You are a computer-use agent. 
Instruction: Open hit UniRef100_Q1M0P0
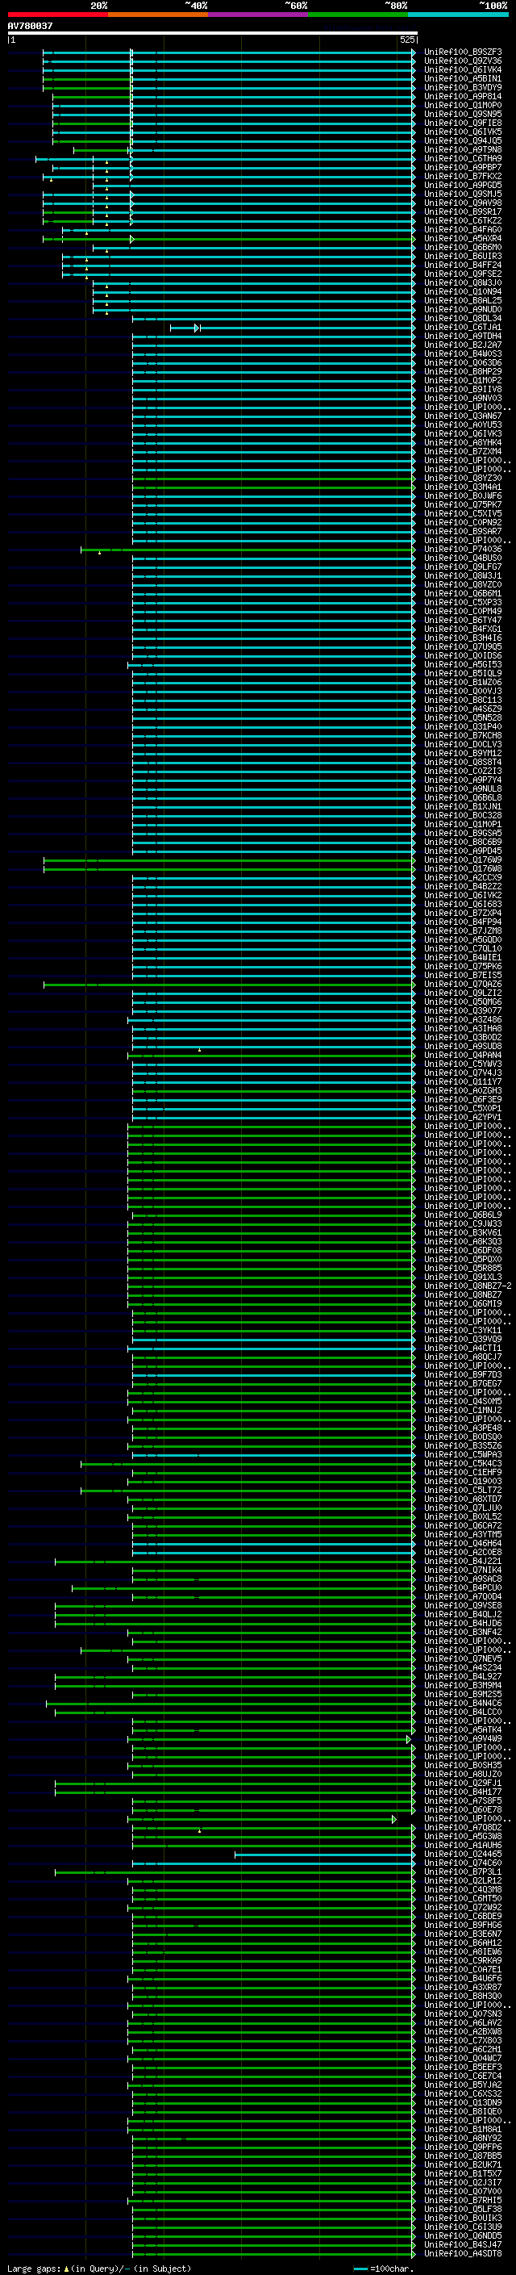pos(462,105)
